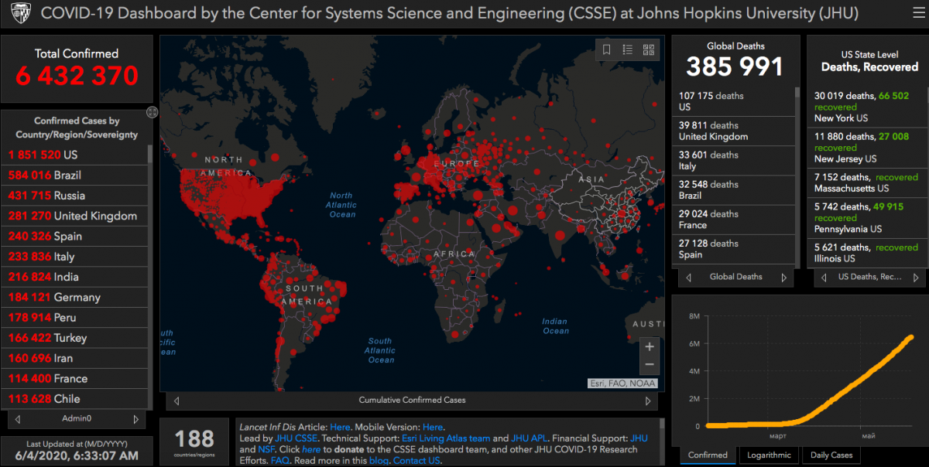Select '107 175 deaths US' row
The height and width of the screenshot is (467, 929).
tap(733, 101)
